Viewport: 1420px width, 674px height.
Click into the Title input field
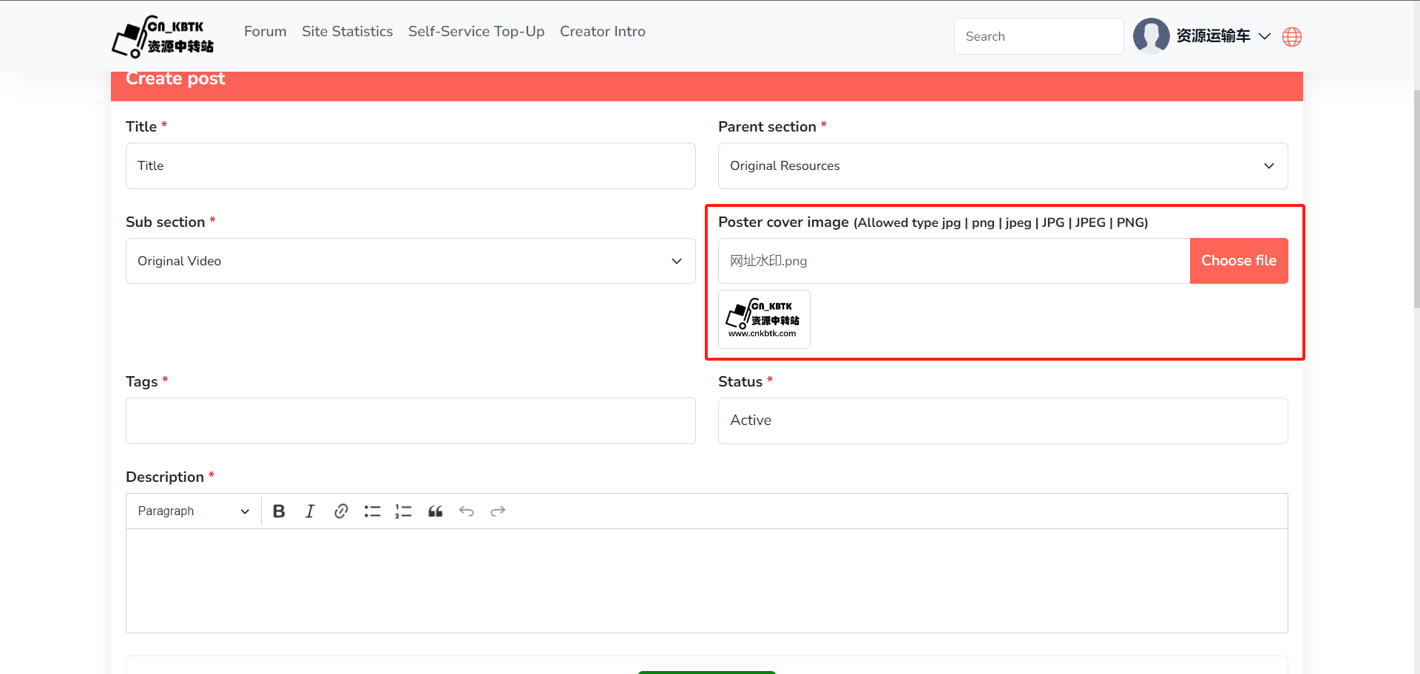410,166
